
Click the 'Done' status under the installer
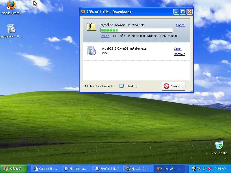104,53
